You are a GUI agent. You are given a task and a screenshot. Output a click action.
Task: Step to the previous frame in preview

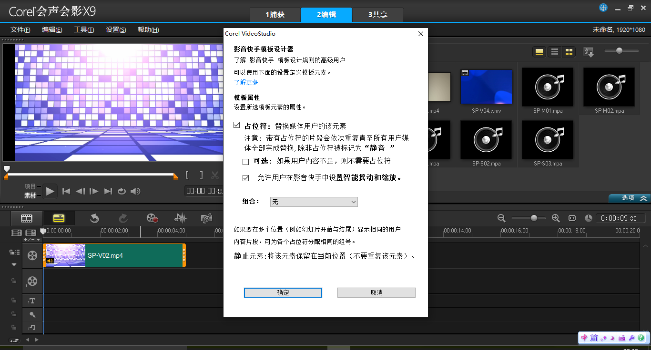coord(80,191)
